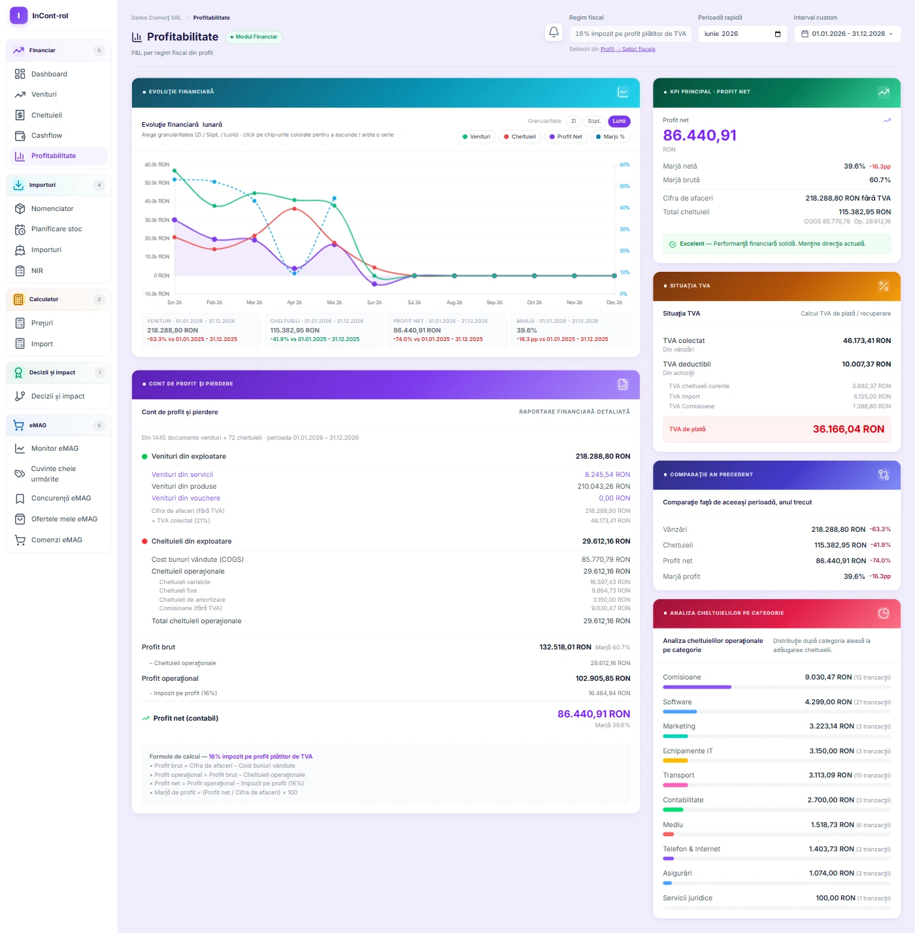Open the calendar picker icon in Perioadă rapidă
The width and height of the screenshot is (915, 933).
[x=778, y=34]
